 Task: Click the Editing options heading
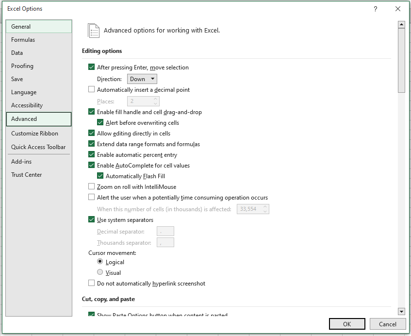pyautogui.click(x=102, y=51)
